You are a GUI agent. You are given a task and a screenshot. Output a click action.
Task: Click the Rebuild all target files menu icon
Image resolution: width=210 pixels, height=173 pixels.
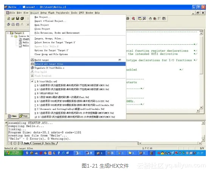(33, 64)
